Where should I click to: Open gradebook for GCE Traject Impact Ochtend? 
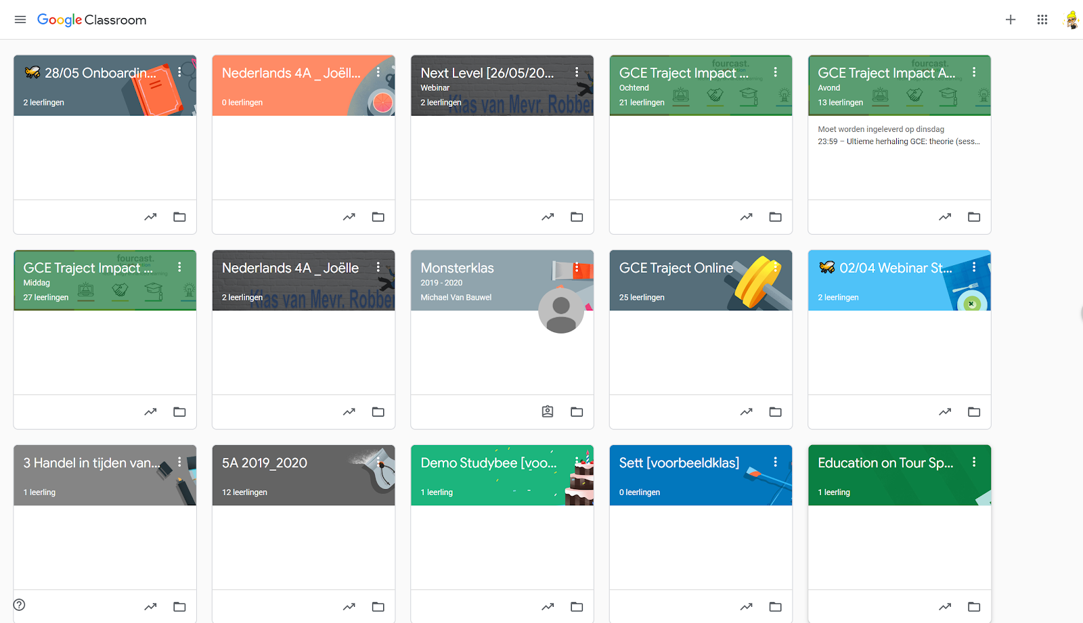click(x=747, y=217)
